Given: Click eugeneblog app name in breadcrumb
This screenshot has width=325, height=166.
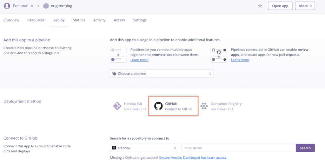Looking at the screenshot, I should point(62,6).
